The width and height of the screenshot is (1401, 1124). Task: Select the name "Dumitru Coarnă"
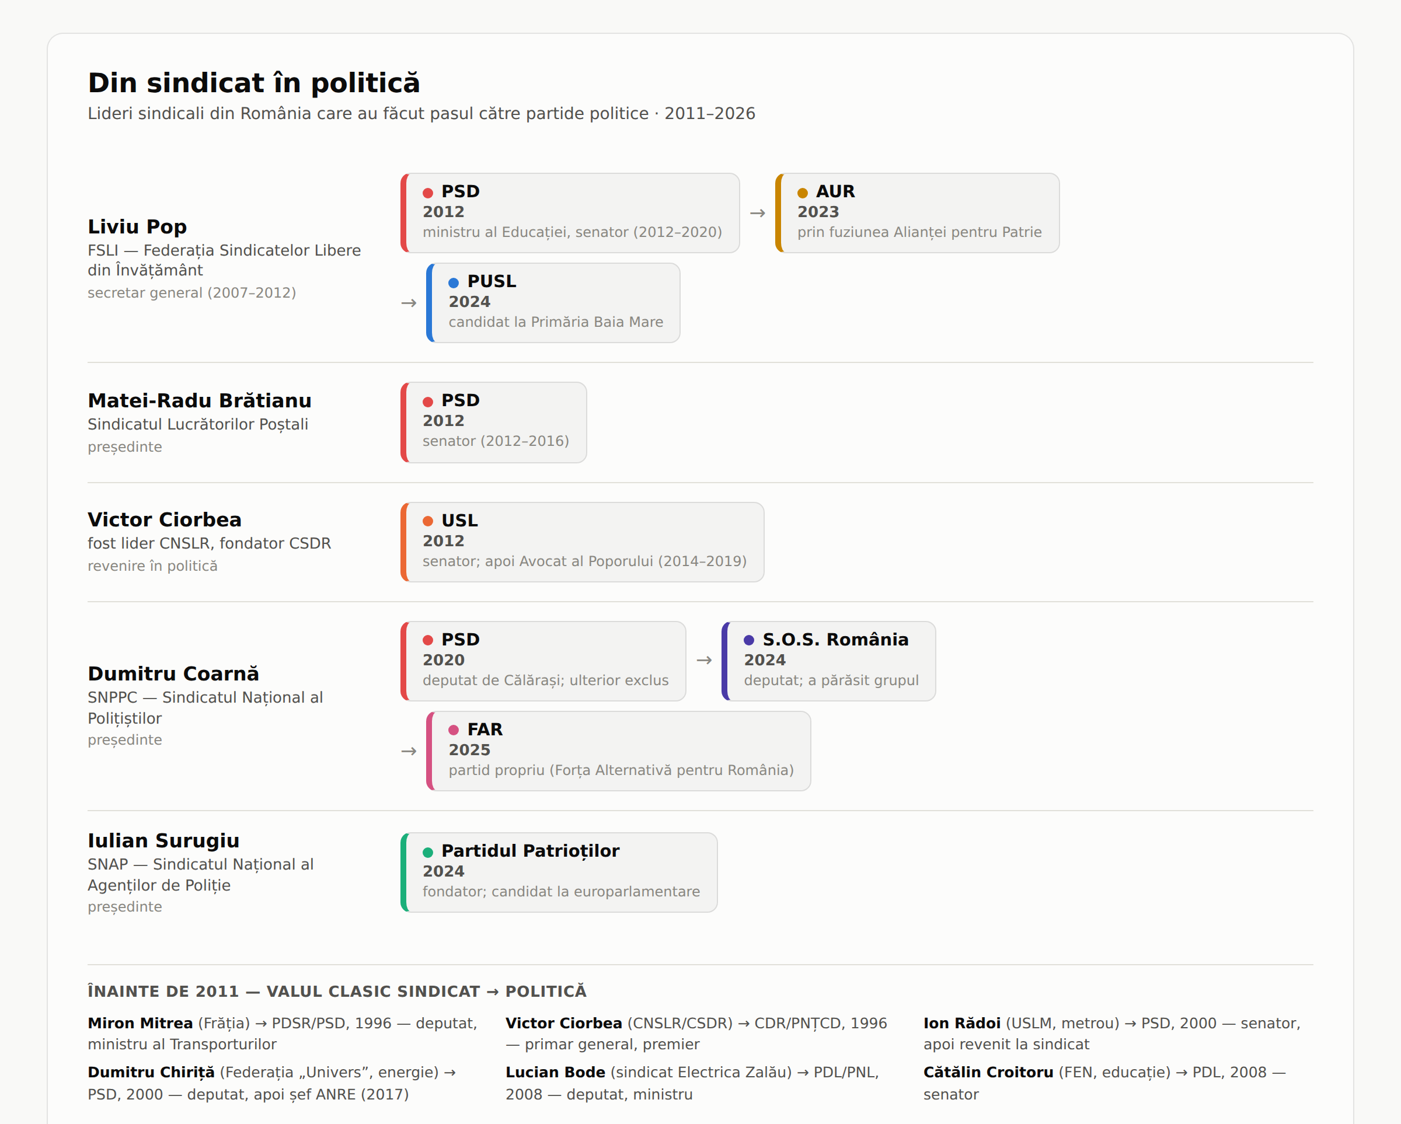[173, 673]
